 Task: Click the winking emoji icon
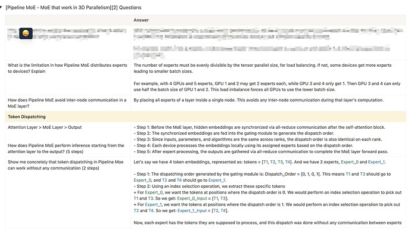(26, 33)
